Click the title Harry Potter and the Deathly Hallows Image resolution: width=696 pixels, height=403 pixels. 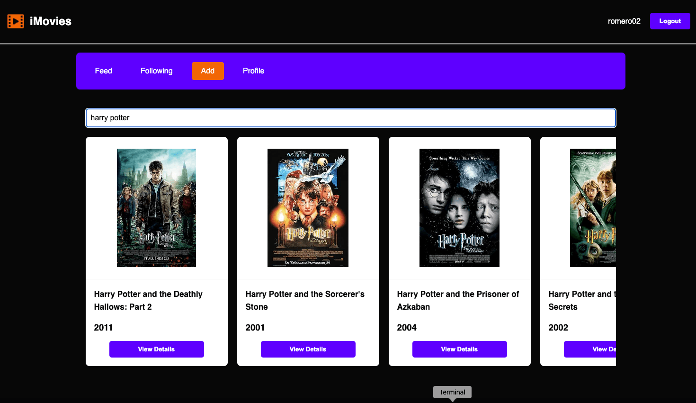click(x=148, y=300)
